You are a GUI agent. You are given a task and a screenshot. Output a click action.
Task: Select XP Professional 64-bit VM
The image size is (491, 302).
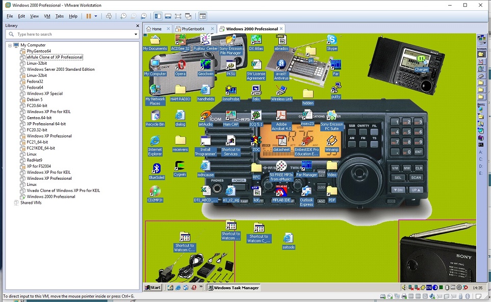click(x=46, y=124)
